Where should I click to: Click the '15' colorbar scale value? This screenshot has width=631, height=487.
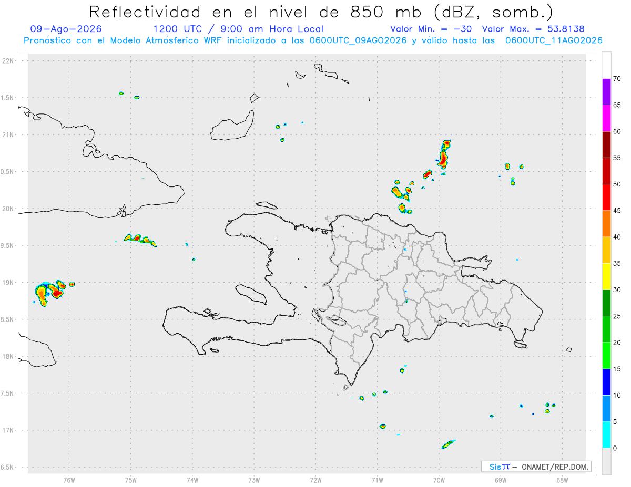pos(617,369)
